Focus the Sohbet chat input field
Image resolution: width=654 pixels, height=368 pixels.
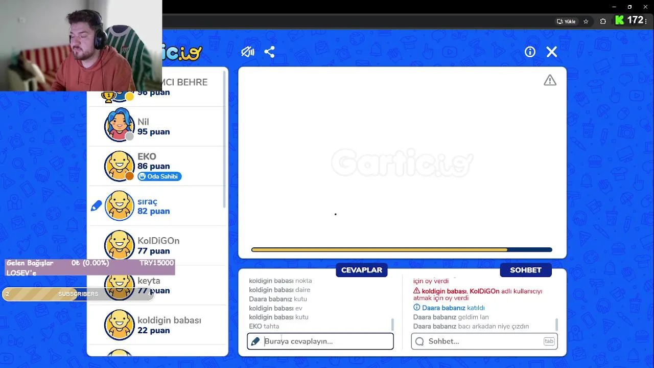(x=484, y=341)
